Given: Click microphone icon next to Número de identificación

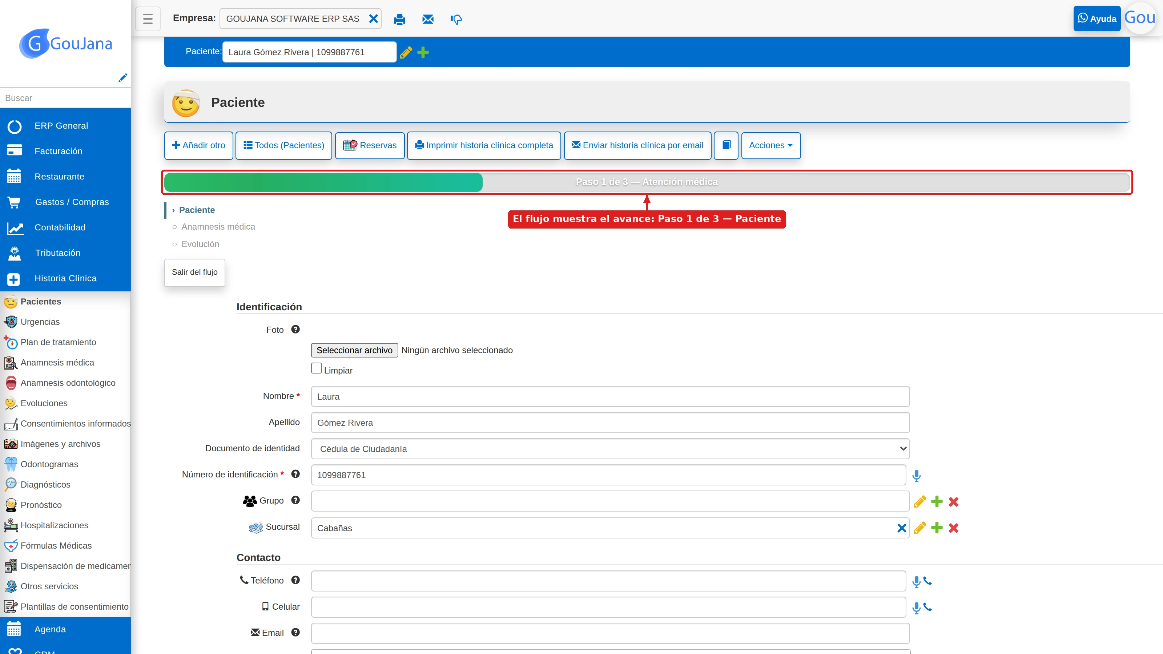Looking at the screenshot, I should point(916,475).
